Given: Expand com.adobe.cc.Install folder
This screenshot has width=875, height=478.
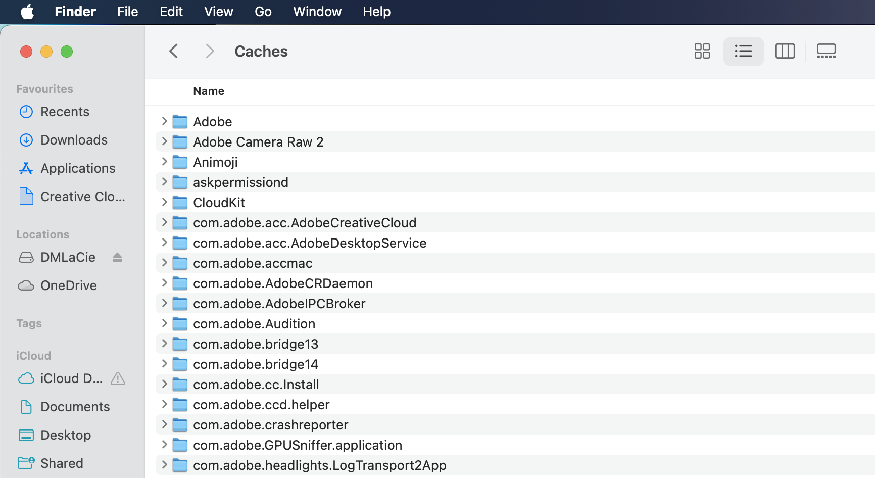Looking at the screenshot, I should (164, 384).
